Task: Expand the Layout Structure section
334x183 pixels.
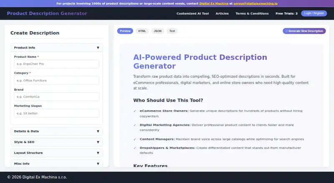Action: click(x=57, y=153)
